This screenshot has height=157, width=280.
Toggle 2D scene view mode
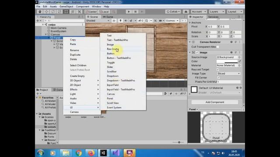coord(114,20)
